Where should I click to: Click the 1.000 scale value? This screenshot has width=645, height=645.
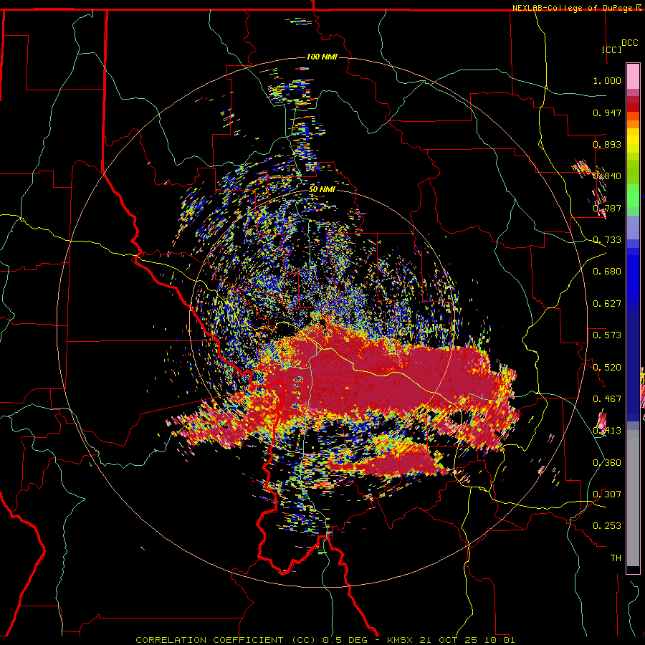pos(607,80)
